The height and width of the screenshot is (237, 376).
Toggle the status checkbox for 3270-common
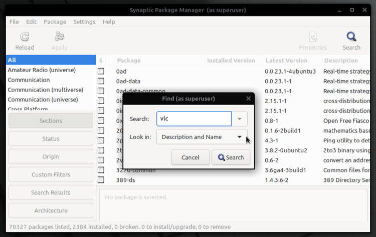click(x=101, y=170)
